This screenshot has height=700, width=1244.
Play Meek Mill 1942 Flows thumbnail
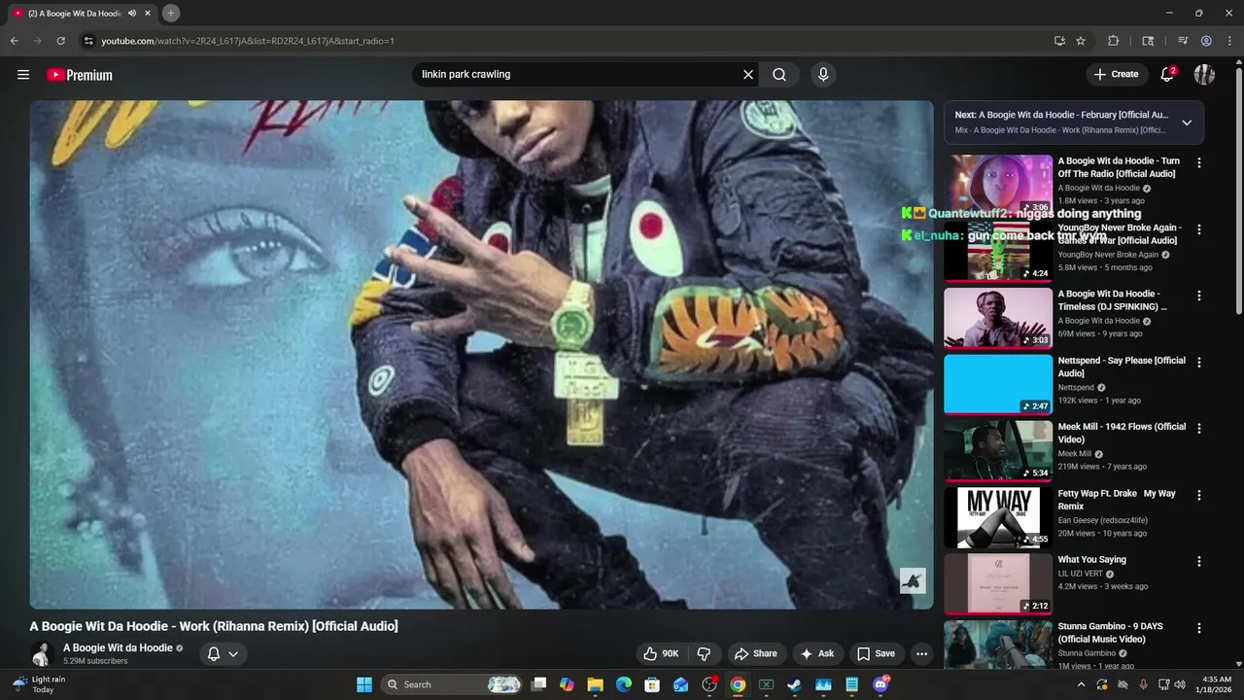[998, 450]
